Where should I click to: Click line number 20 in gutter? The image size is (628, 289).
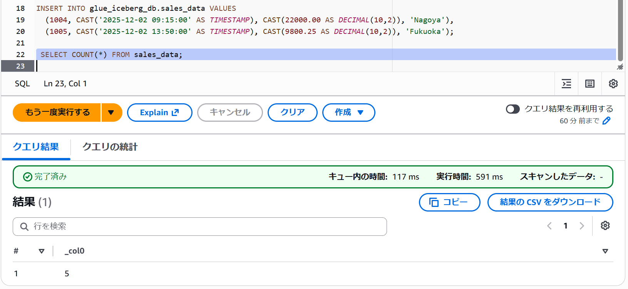[20, 32]
